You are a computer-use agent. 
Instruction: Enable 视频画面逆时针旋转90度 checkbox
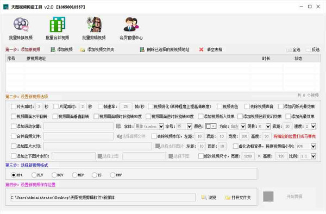[x=148, y=116]
